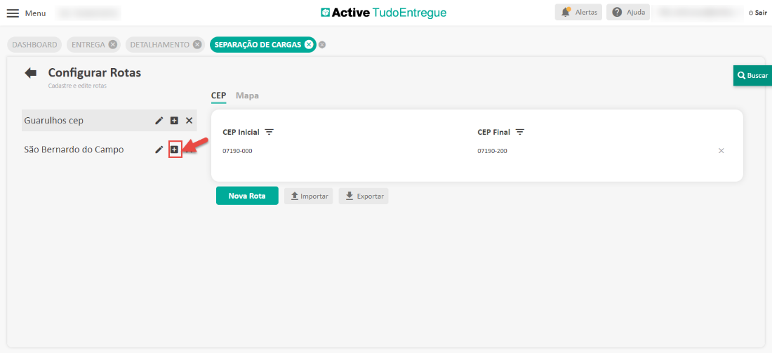Open CEP Inicial filter options
772x353 pixels.
[x=269, y=132]
